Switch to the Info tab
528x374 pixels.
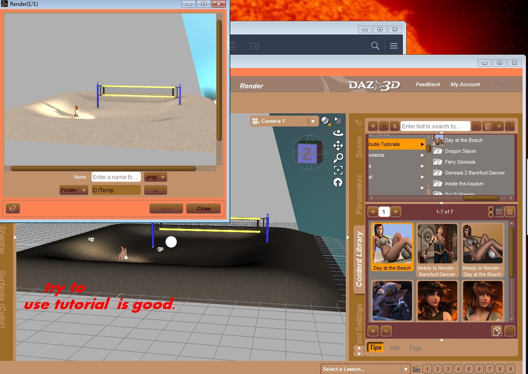395,348
